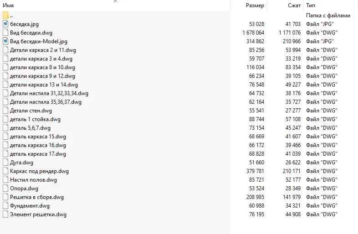Viewport: 358px width, 234px height.
Task: Select the беседка.jpg image file icon
Action: pos(6,24)
